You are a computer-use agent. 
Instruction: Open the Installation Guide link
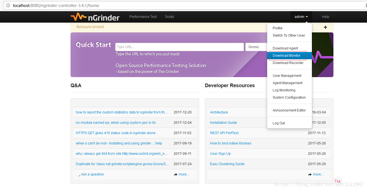pyautogui.click(x=224, y=123)
